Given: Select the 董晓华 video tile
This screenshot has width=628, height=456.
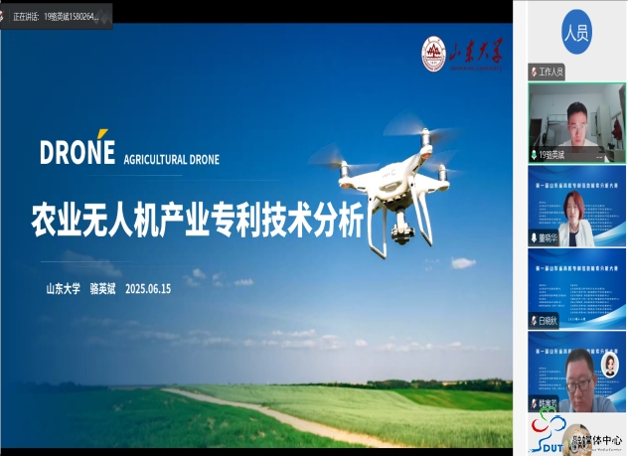Looking at the screenshot, I should coord(576,207).
